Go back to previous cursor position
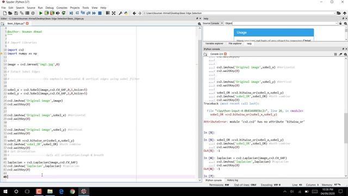Viewport: 348px width, 196px height. 134,13
